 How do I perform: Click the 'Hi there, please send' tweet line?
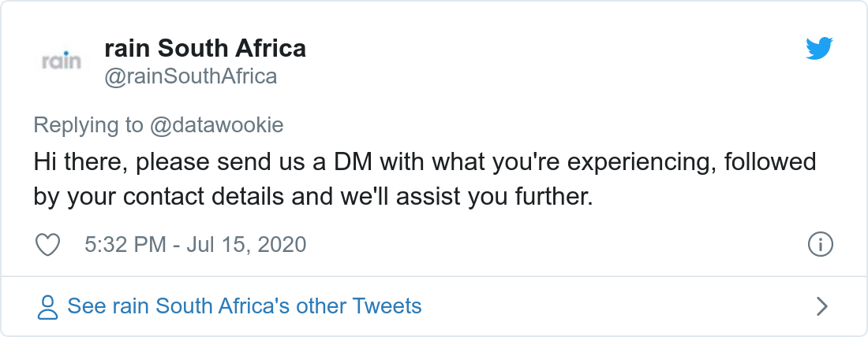(158, 163)
